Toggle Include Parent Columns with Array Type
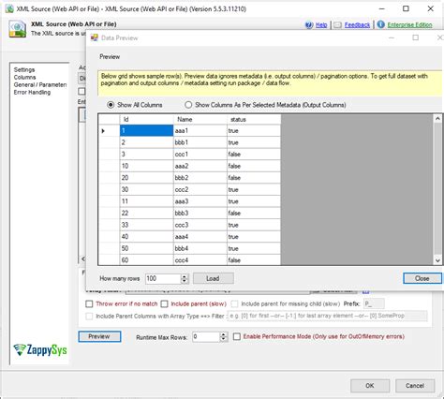Image resolution: width=444 pixels, height=399 pixels. pos(89,317)
